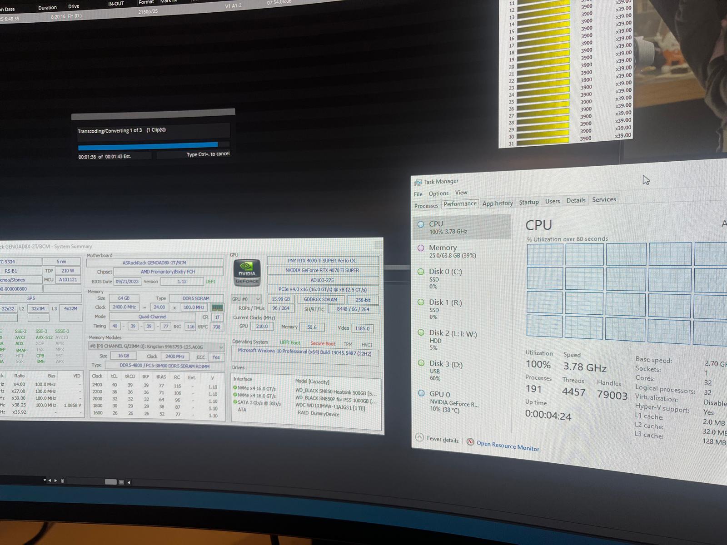
Task: Open the GPU #0 selector dropdown
Action: pyautogui.click(x=246, y=299)
